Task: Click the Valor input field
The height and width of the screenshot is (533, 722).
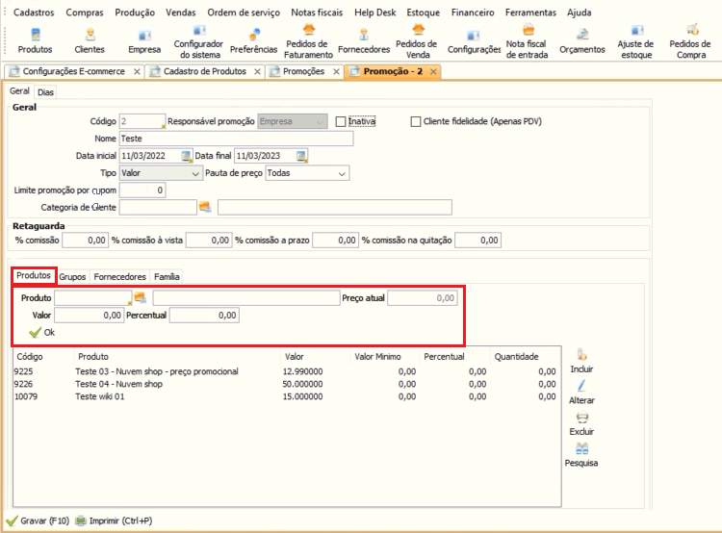Action: click(x=90, y=316)
